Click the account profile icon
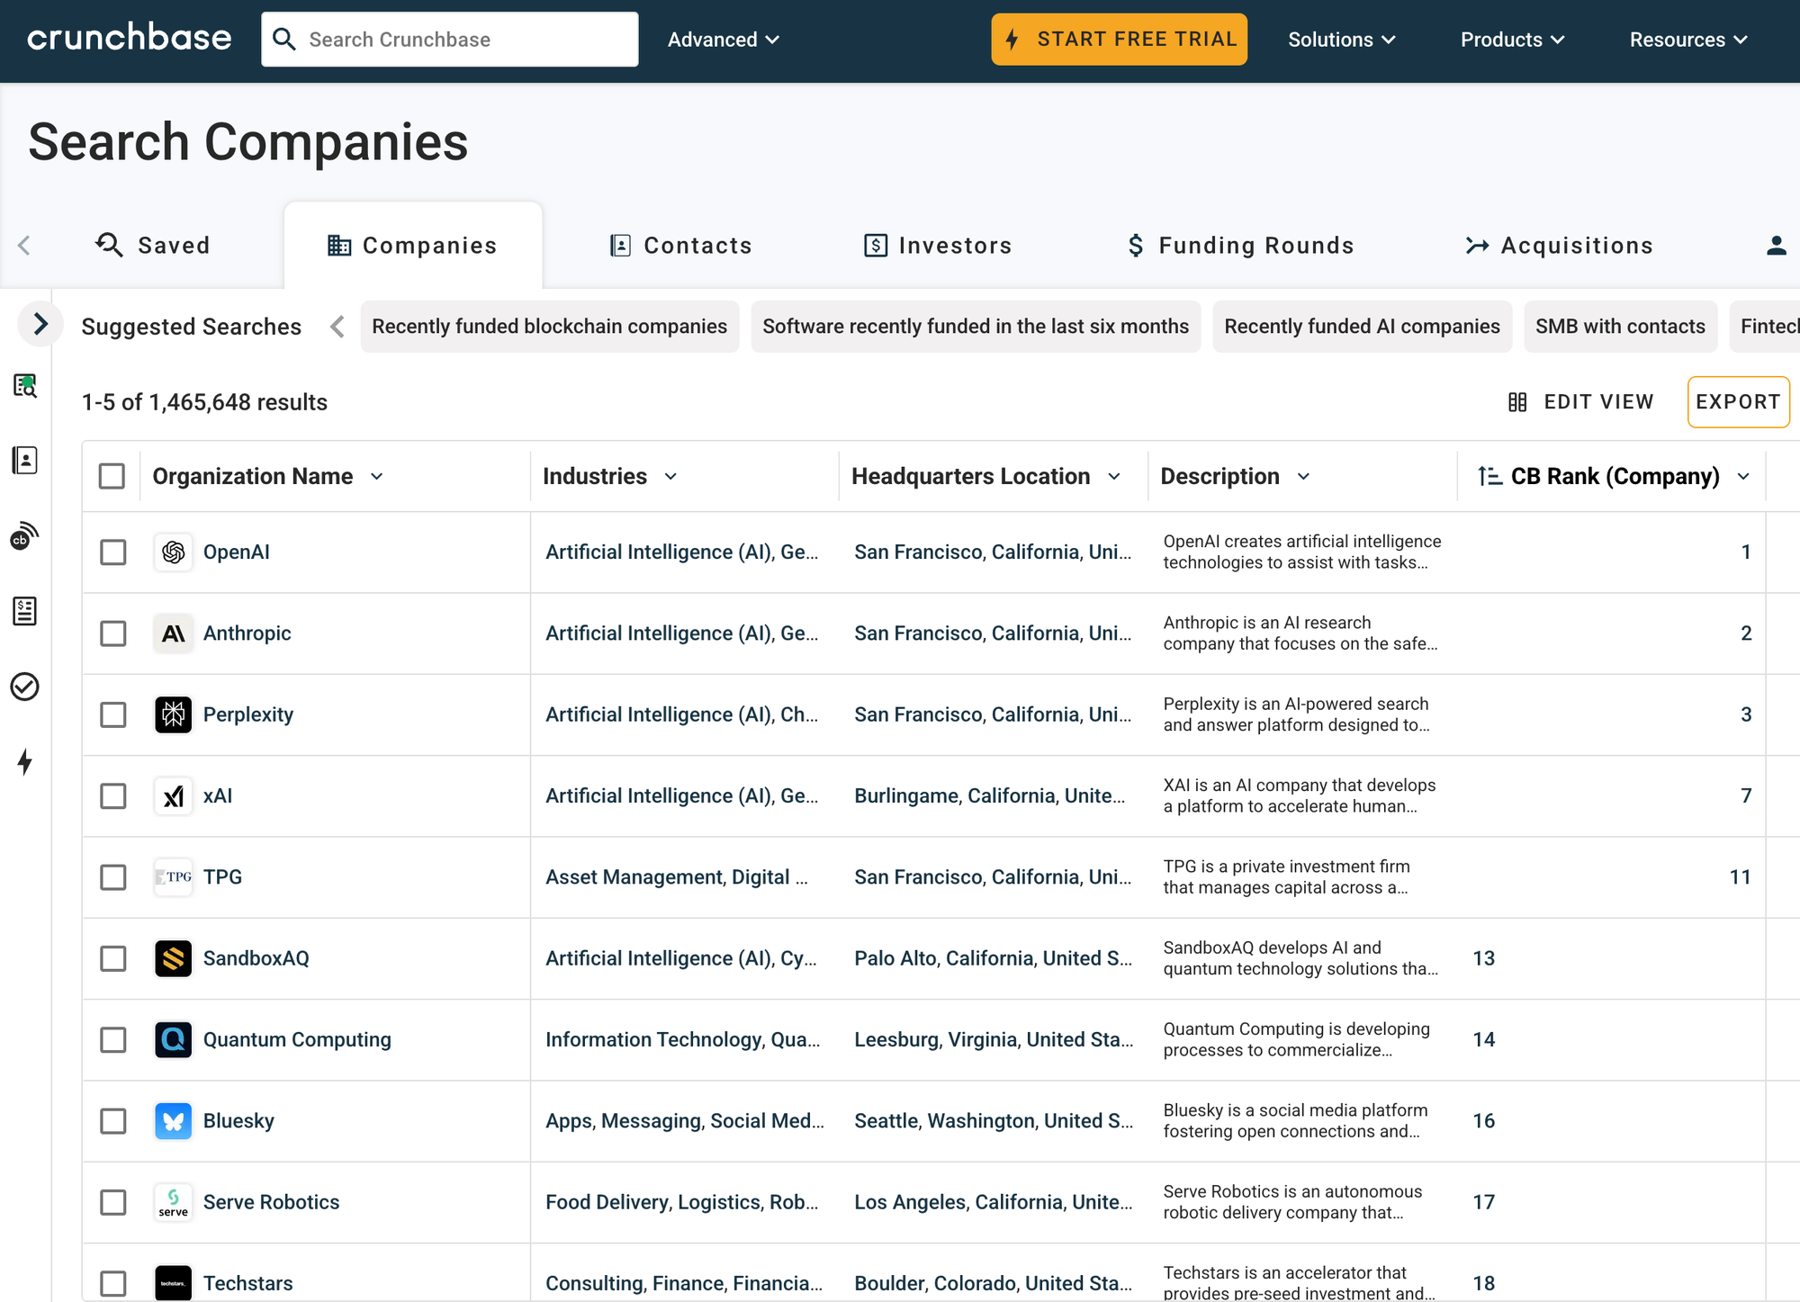Screen dimensions: 1800x1302 (1776, 246)
